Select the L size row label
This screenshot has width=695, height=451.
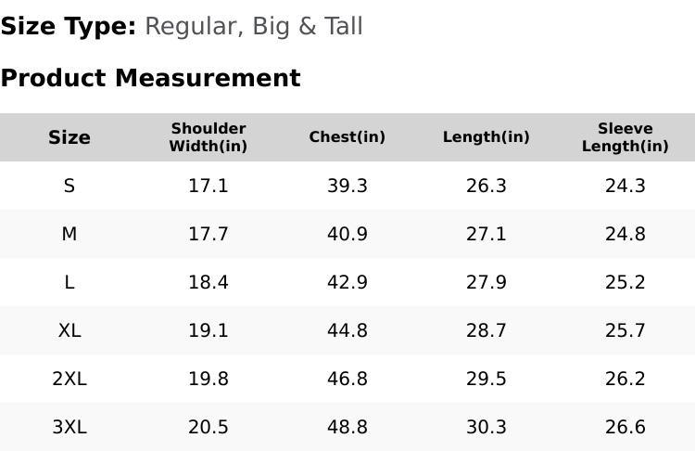(x=69, y=282)
